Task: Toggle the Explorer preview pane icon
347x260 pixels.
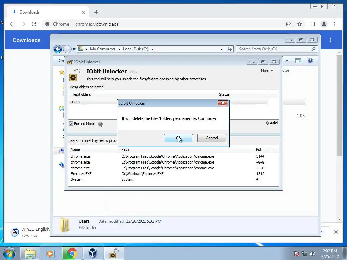Action: pos(298,61)
